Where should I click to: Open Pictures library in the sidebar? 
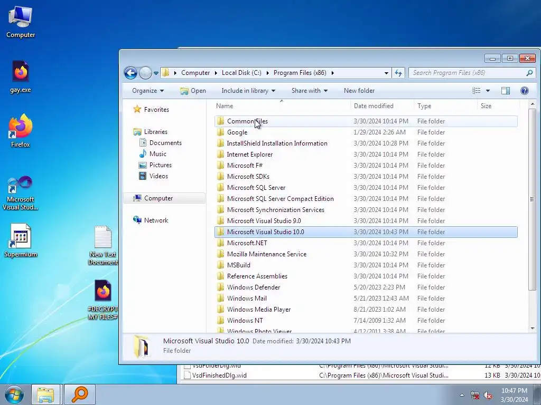tap(161, 165)
